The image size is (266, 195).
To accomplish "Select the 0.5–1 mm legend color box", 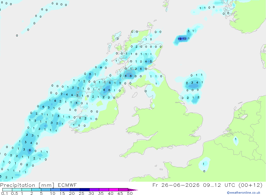I will pos(17,190).
